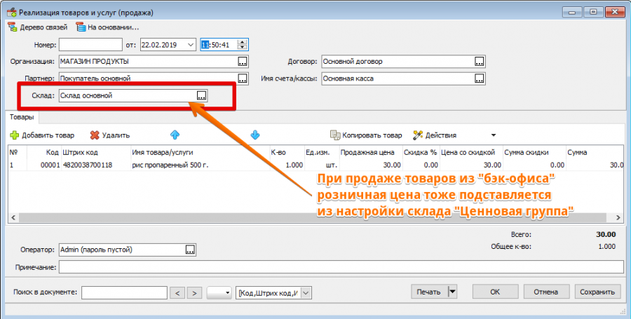The height and width of the screenshot is (319, 631).
Task: Open the Дерево связей tool
Action: tap(37, 27)
